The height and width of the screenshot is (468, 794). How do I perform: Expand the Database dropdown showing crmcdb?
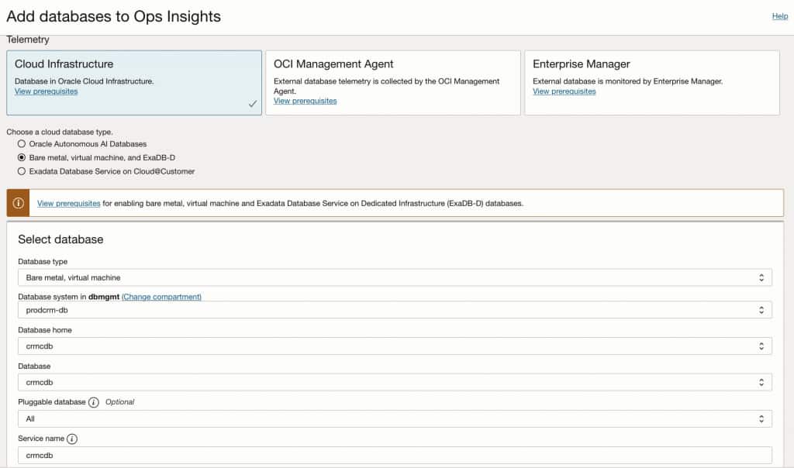(395, 382)
